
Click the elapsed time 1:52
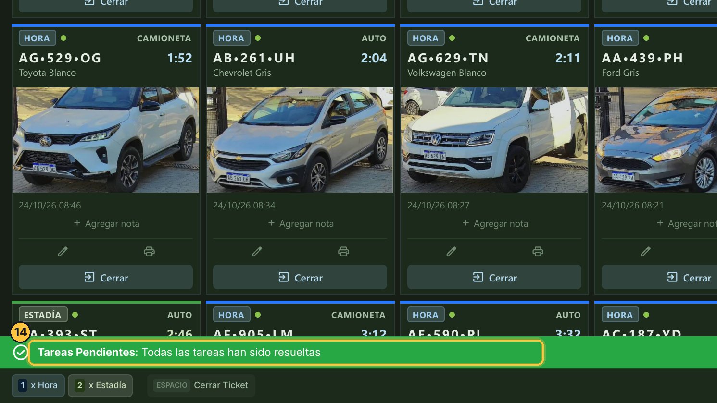pos(179,58)
